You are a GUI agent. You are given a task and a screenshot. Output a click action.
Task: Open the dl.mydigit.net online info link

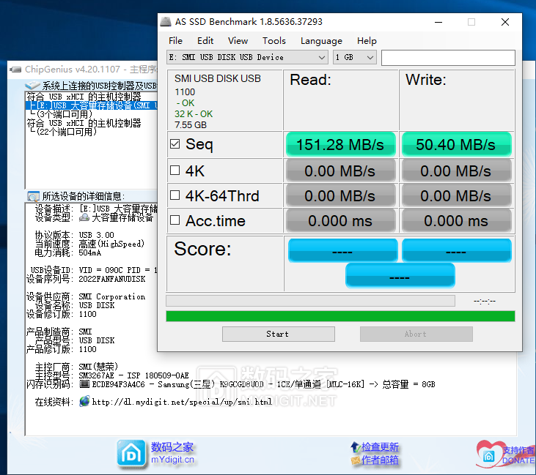pos(182,402)
